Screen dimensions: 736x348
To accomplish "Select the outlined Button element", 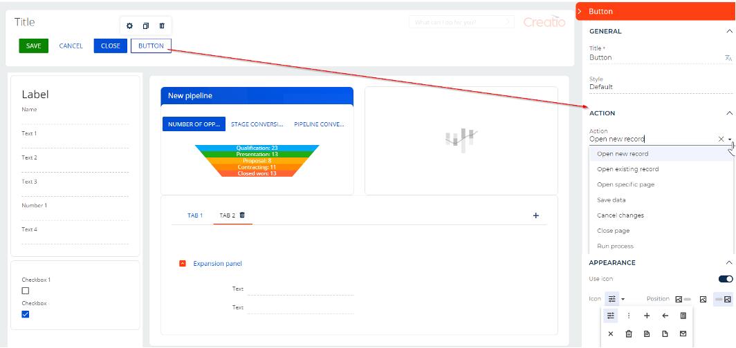I will point(151,46).
